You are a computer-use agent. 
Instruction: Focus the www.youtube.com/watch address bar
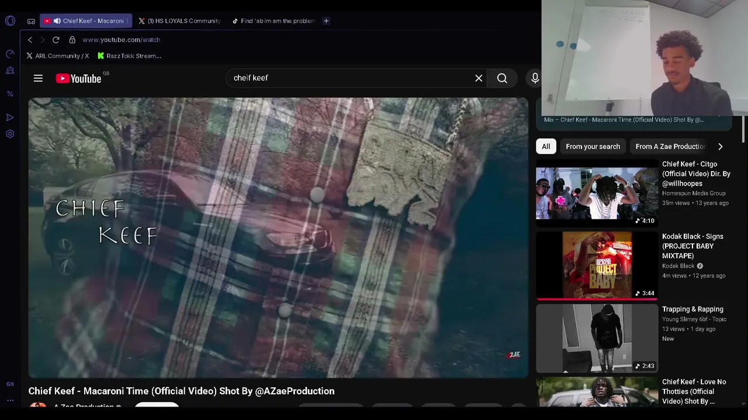pyautogui.click(x=121, y=40)
